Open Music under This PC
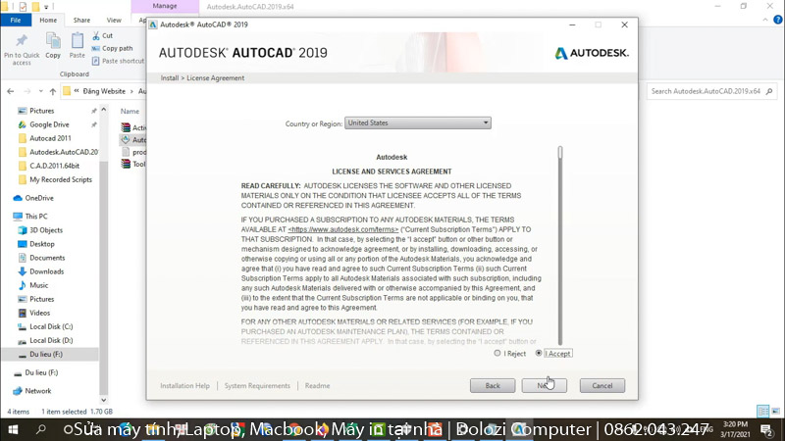The image size is (785, 441). click(x=38, y=285)
